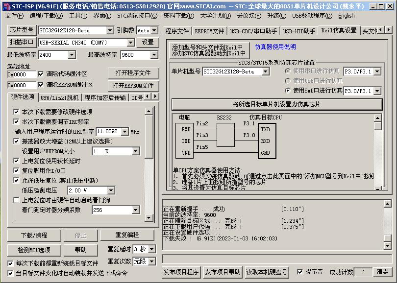397x283 pixels.
Task: Open the 文件(F) menu
Action: click(14, 16)
